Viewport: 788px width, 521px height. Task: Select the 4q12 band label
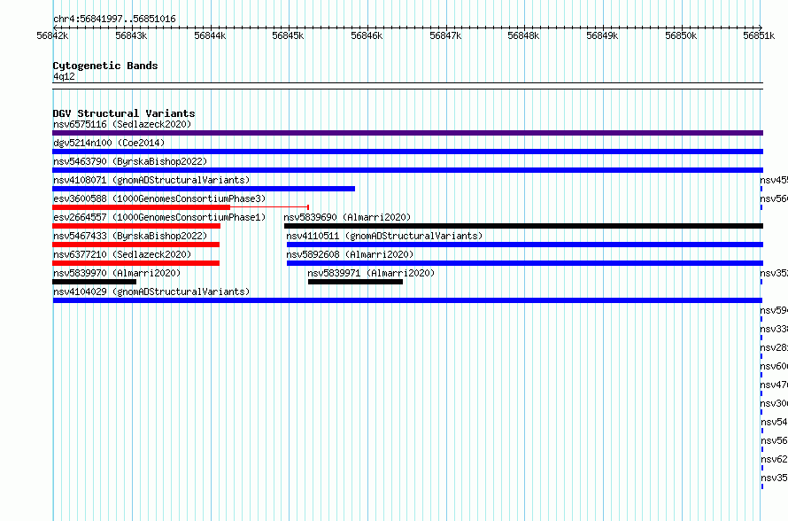(64, 76)
